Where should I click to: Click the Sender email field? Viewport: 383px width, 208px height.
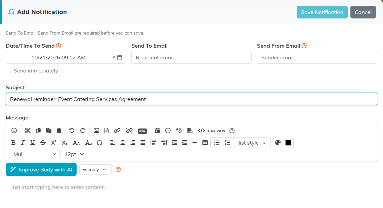click(x=317, y=57)
